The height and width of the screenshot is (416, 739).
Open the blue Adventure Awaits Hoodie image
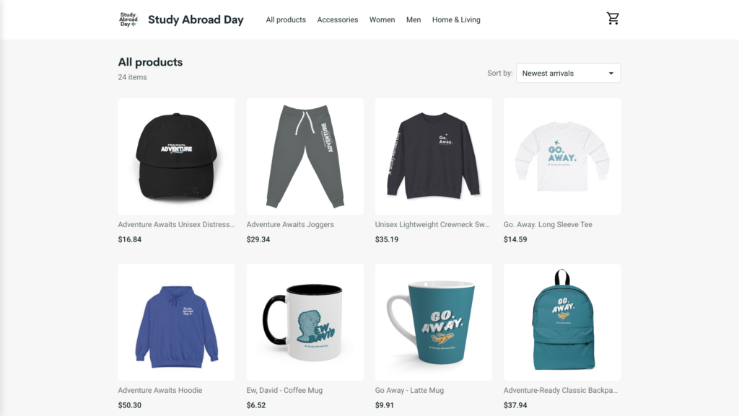(x=177, y=322)
